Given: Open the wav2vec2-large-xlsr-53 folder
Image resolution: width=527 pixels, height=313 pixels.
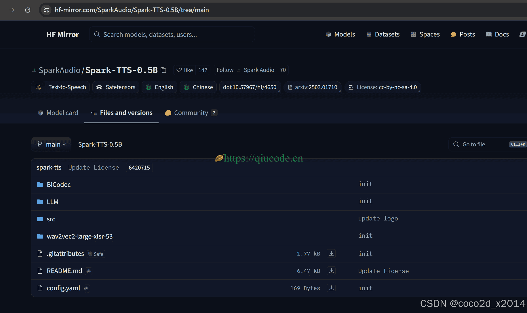Looking at the screenshot, I should pos(80,236).
